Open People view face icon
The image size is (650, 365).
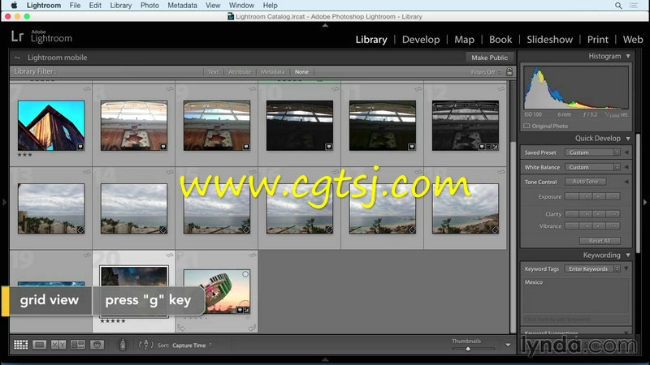(x=97, y=344)
